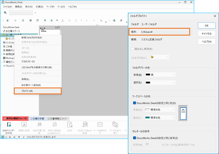Toggle the 読み出し専用(R) checkbox
Screen dimensions: 219x154
pyautogui.click(x=132, y=49)
